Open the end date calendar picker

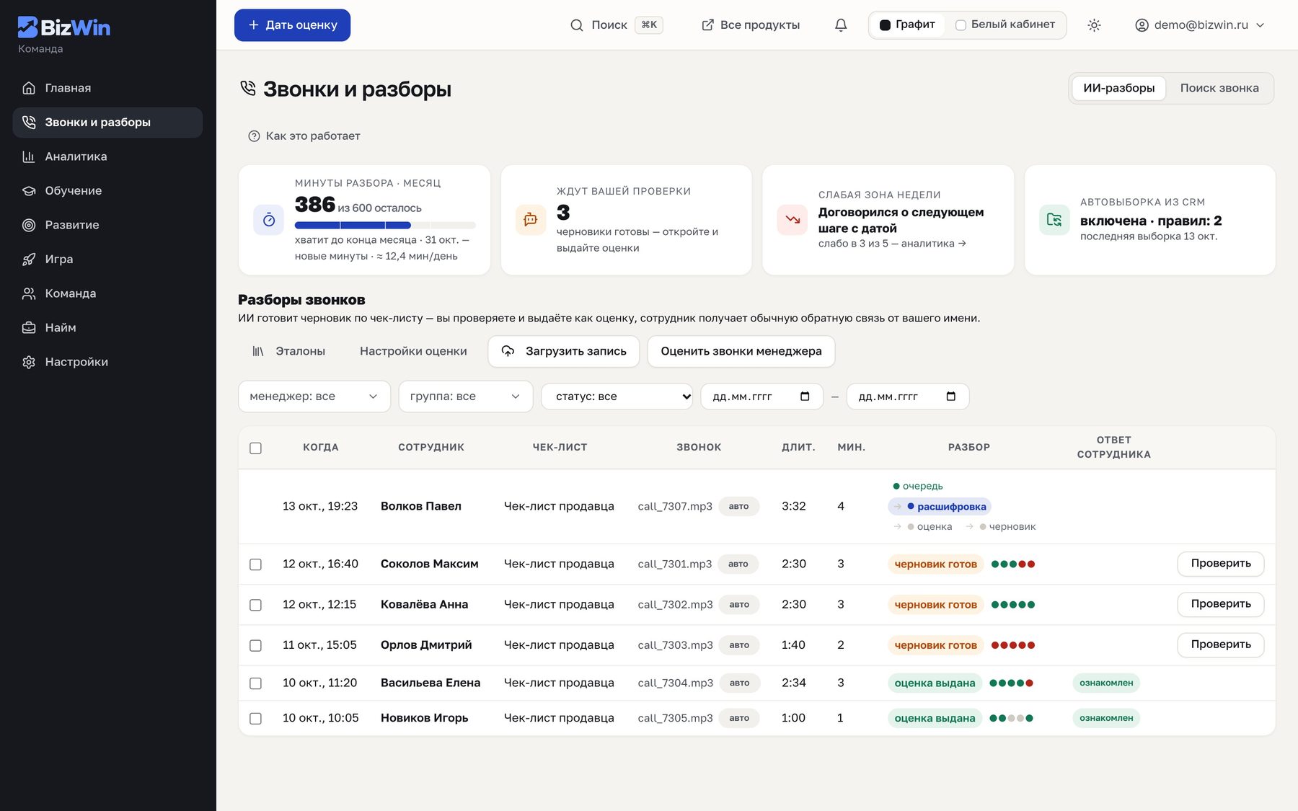pyautogui.click(x=950, y=396)
